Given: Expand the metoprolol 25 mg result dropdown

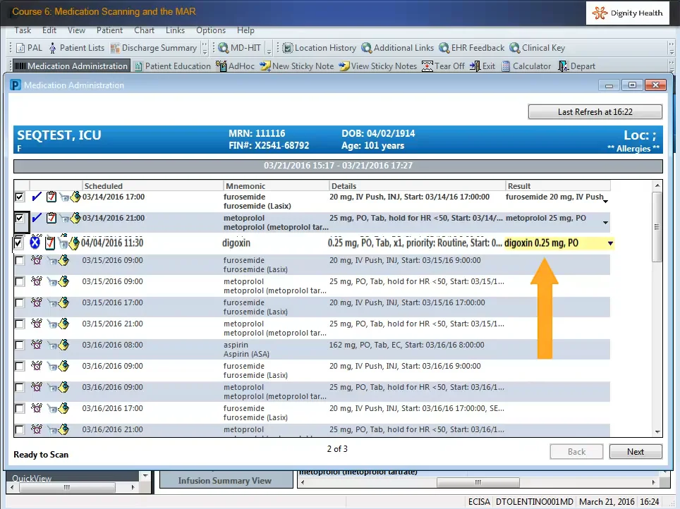Looking at the screenshot, I should click(605, 223).
